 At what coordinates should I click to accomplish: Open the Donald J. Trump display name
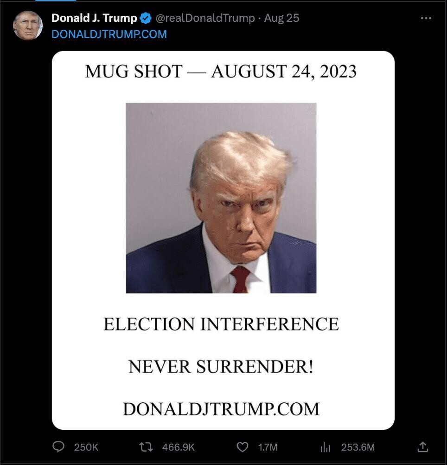tap(94, 18)
